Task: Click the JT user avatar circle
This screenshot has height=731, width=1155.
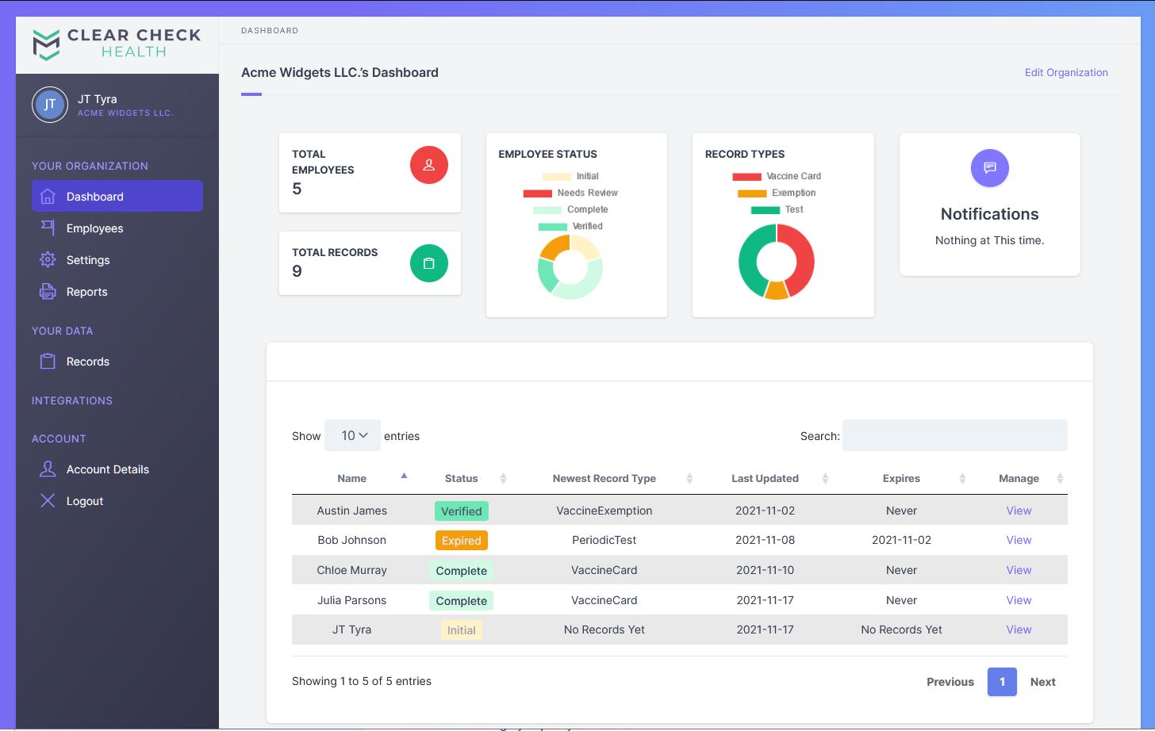Action: coord(50,105)
